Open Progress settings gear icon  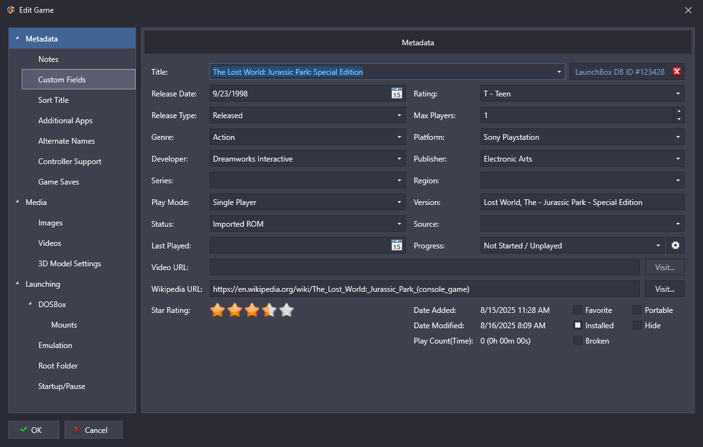[676, 245]
